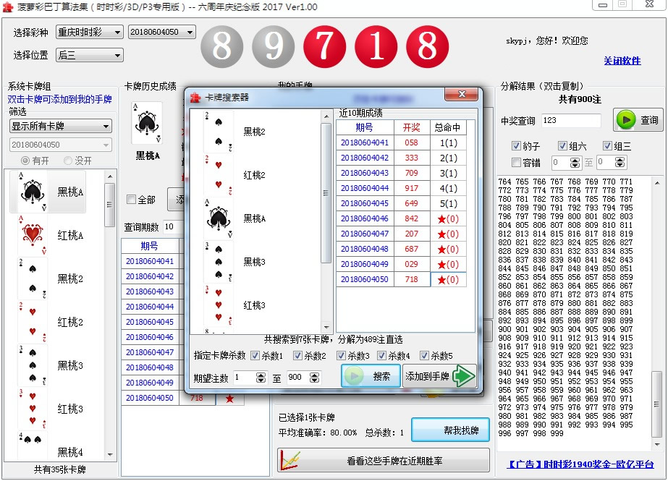Click the 红桃2 card in the left list

click(33, 322)
